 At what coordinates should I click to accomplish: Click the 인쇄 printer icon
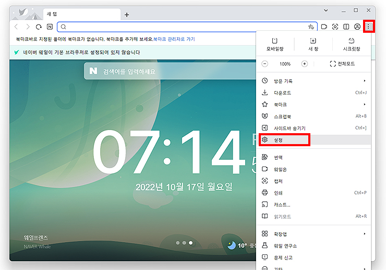tap(264, 192)
